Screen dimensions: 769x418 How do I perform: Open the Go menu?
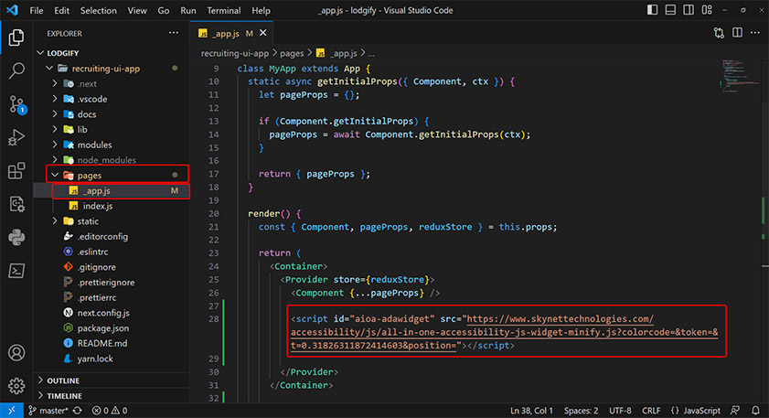[x=164, y=10]
